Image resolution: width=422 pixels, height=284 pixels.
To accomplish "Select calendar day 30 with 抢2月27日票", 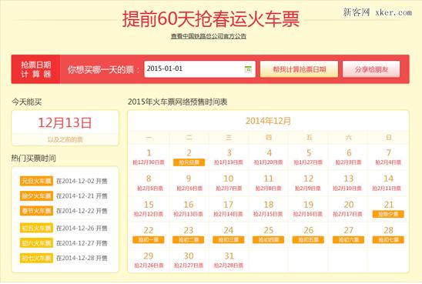I will 189,260.
